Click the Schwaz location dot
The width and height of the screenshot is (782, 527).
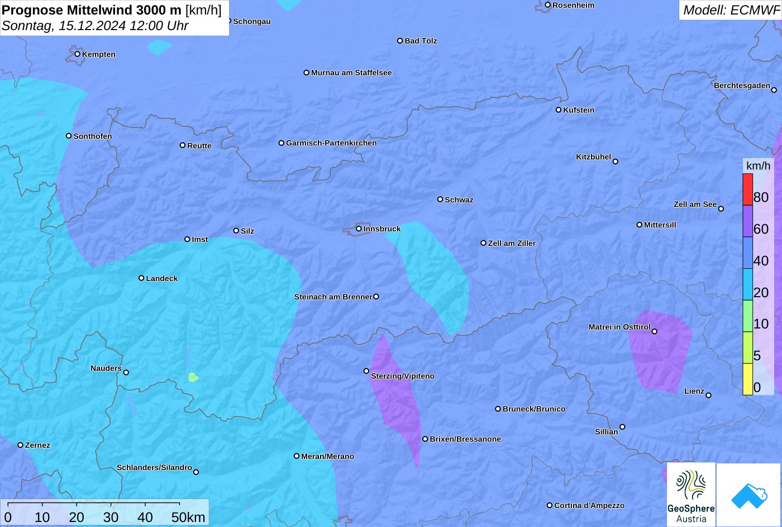click(440, 199)
